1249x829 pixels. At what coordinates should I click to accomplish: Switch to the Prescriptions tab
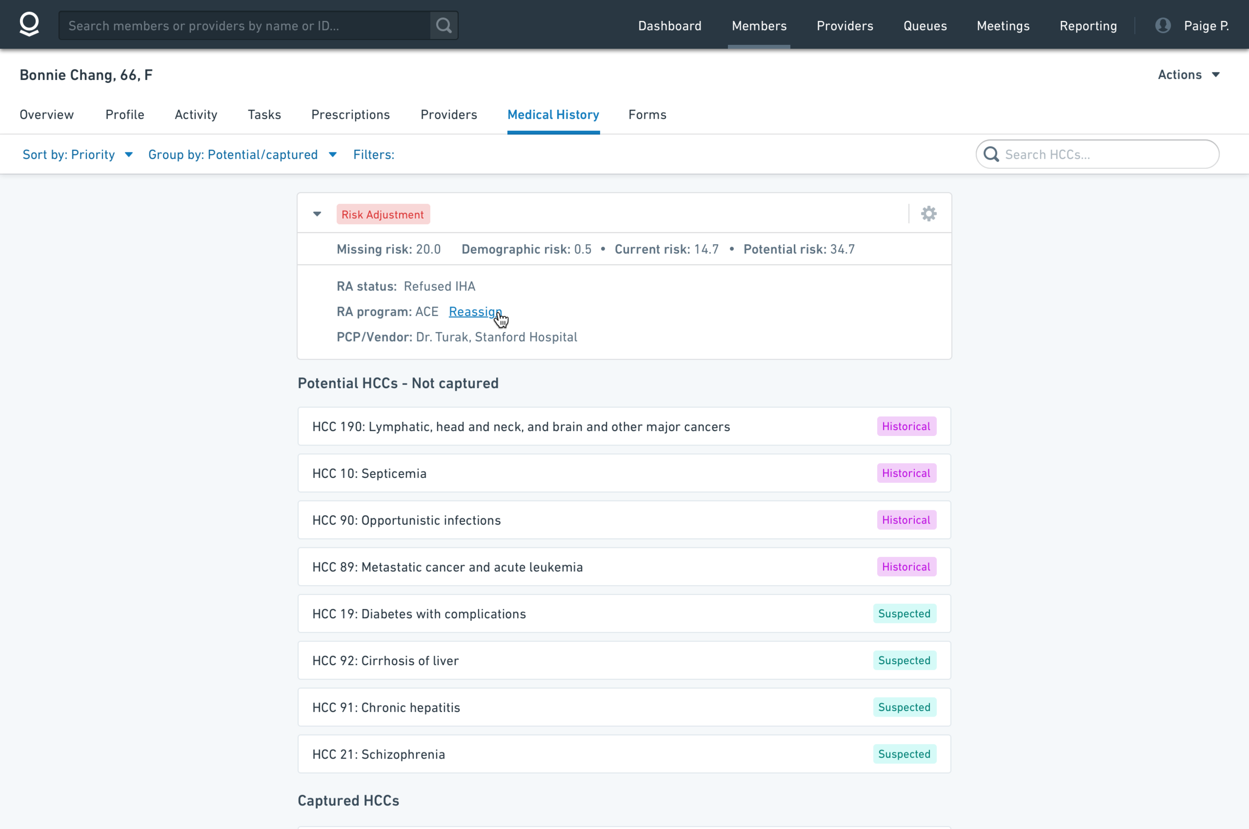click(350, 115)
